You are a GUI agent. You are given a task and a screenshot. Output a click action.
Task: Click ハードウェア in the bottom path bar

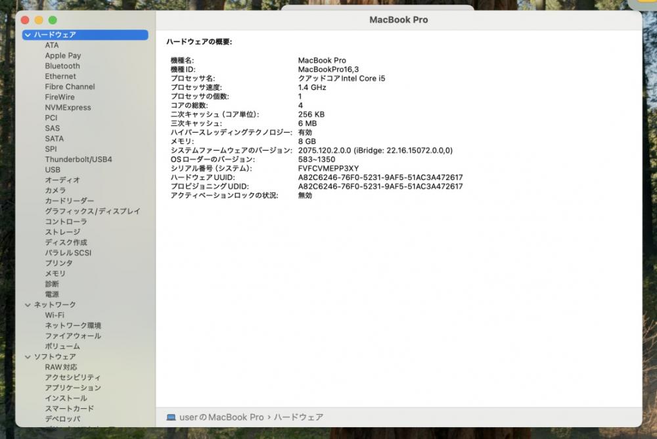point(299,417)
